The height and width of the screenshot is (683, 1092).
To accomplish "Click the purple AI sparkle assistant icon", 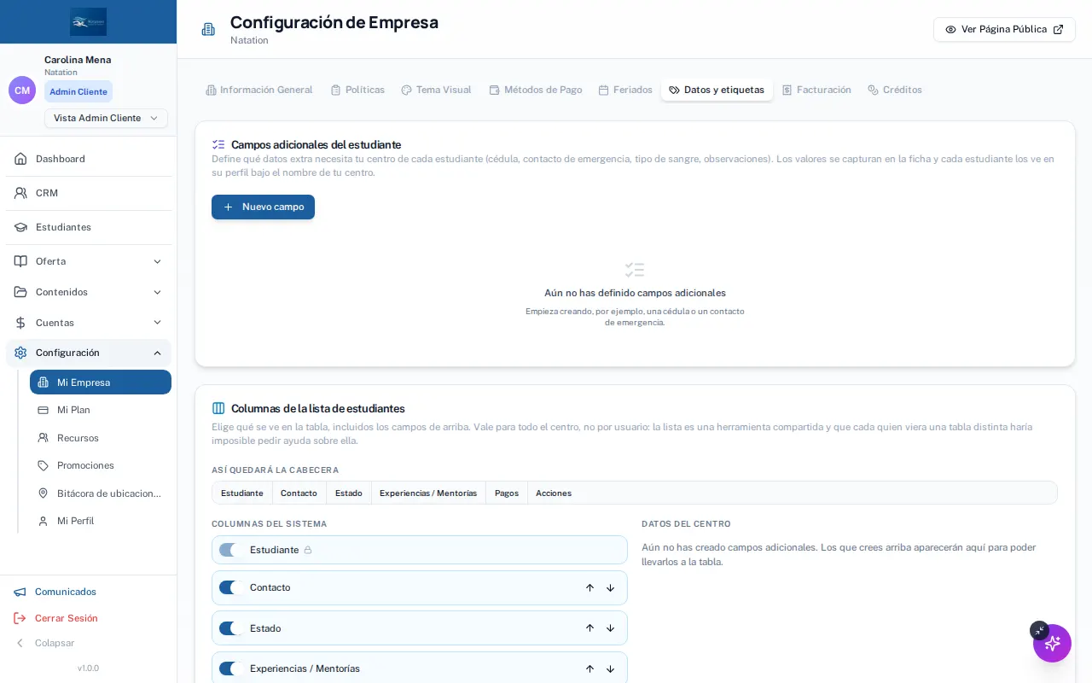I will point(1052,643).
